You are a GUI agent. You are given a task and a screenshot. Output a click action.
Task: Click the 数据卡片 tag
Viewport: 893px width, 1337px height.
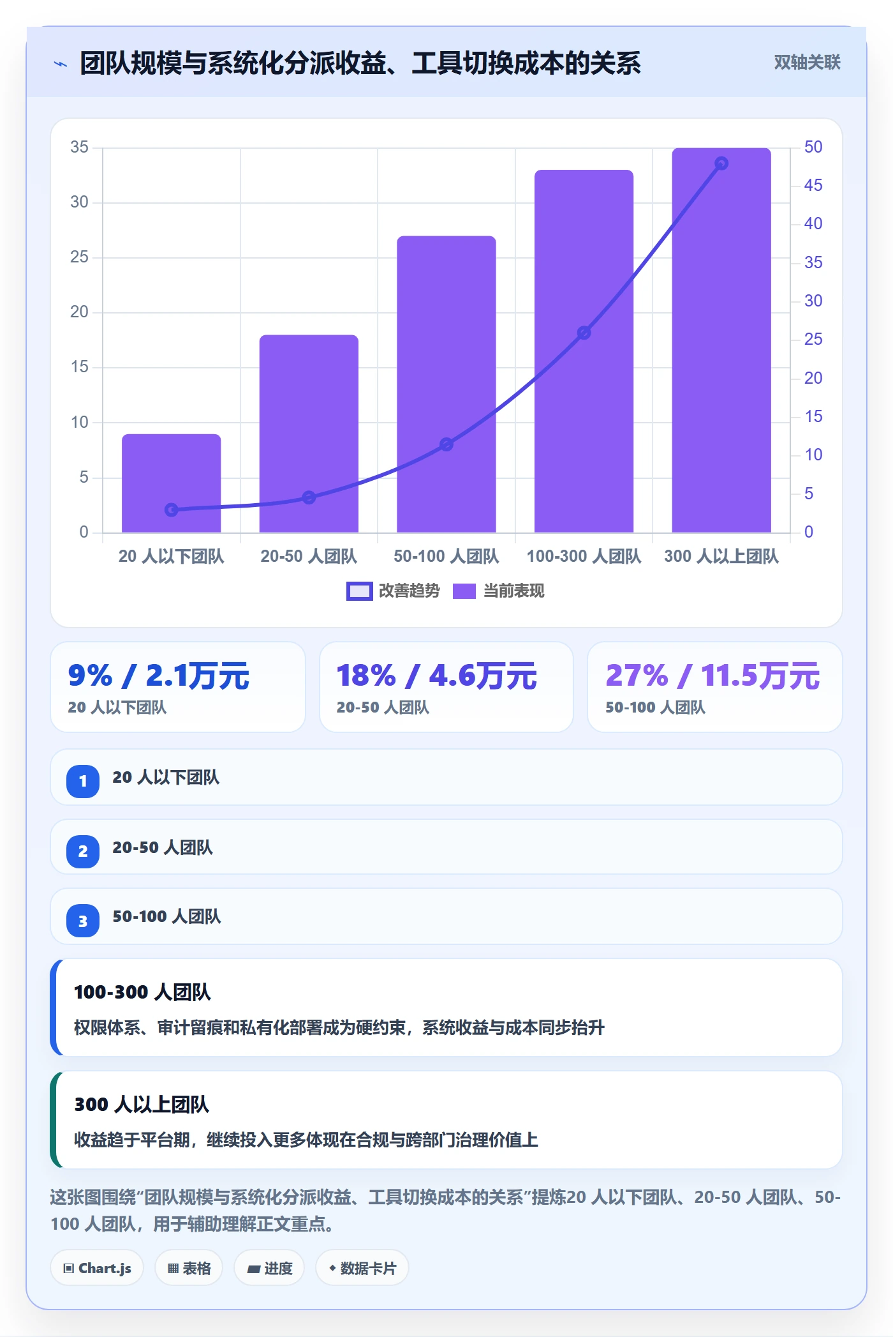(362, 1268)
